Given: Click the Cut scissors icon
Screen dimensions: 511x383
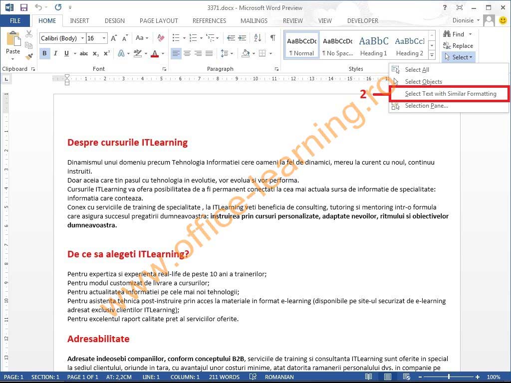Looking at the screenshot, I should tap(29, 34).
